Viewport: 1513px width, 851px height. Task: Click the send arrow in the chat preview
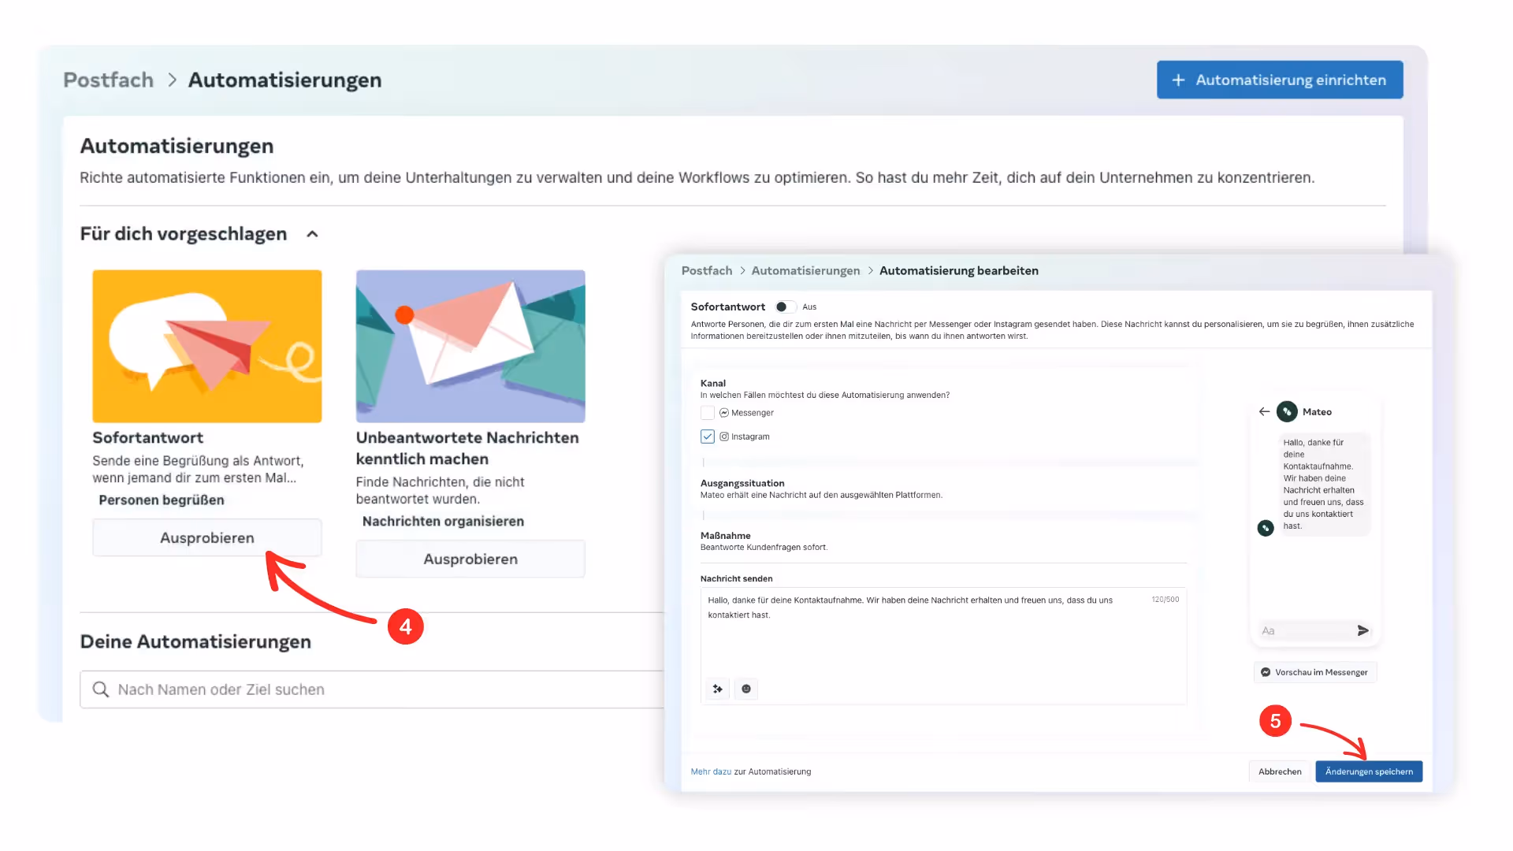point(1363,630)
